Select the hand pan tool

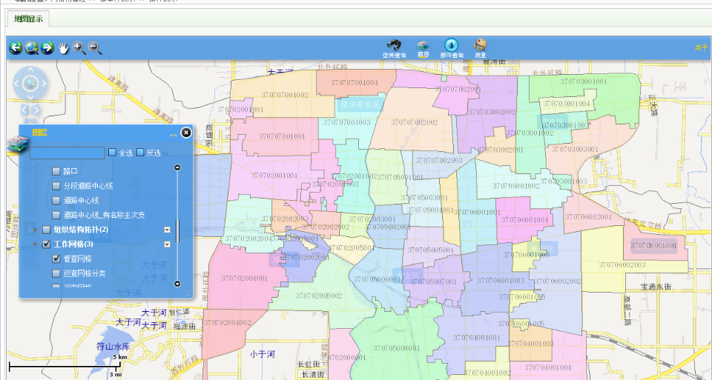[x=63, y=47]
